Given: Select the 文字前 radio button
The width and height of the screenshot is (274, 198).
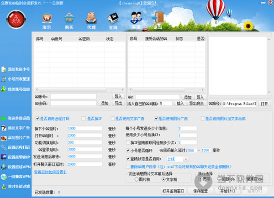Looking at the screenshot, I should click(x=163, y=179).
